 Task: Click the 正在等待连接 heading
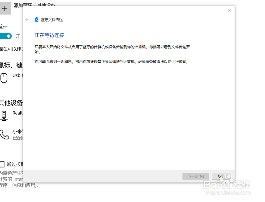pos(49,35)
